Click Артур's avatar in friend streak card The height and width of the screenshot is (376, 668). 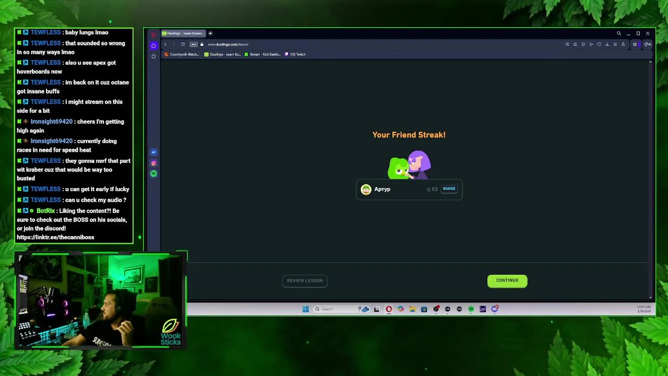click(x=366, y=189)
